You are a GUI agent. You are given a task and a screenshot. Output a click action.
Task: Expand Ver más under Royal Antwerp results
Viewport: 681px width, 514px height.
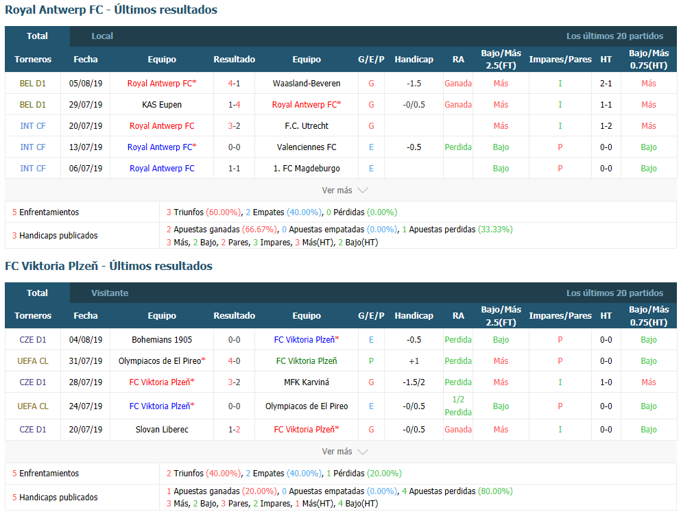pos(345,190)
